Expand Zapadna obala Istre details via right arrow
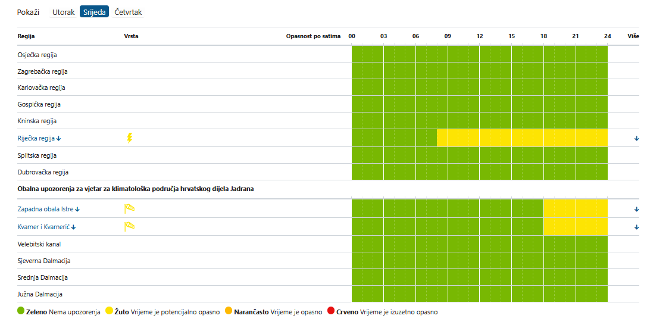Screen dimensions: 647x328 point(636,210)
